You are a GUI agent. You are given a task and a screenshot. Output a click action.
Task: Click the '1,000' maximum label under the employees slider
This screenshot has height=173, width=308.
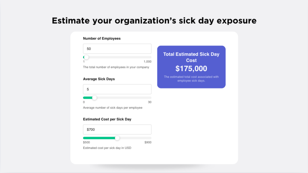coord(148,61)
